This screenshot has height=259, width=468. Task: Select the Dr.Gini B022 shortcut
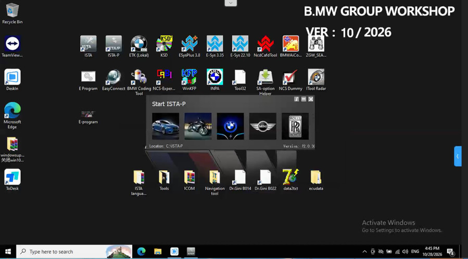265,177
